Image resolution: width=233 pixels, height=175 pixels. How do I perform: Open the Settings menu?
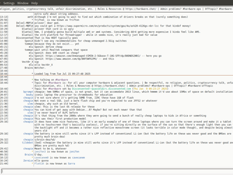[9, 3]
